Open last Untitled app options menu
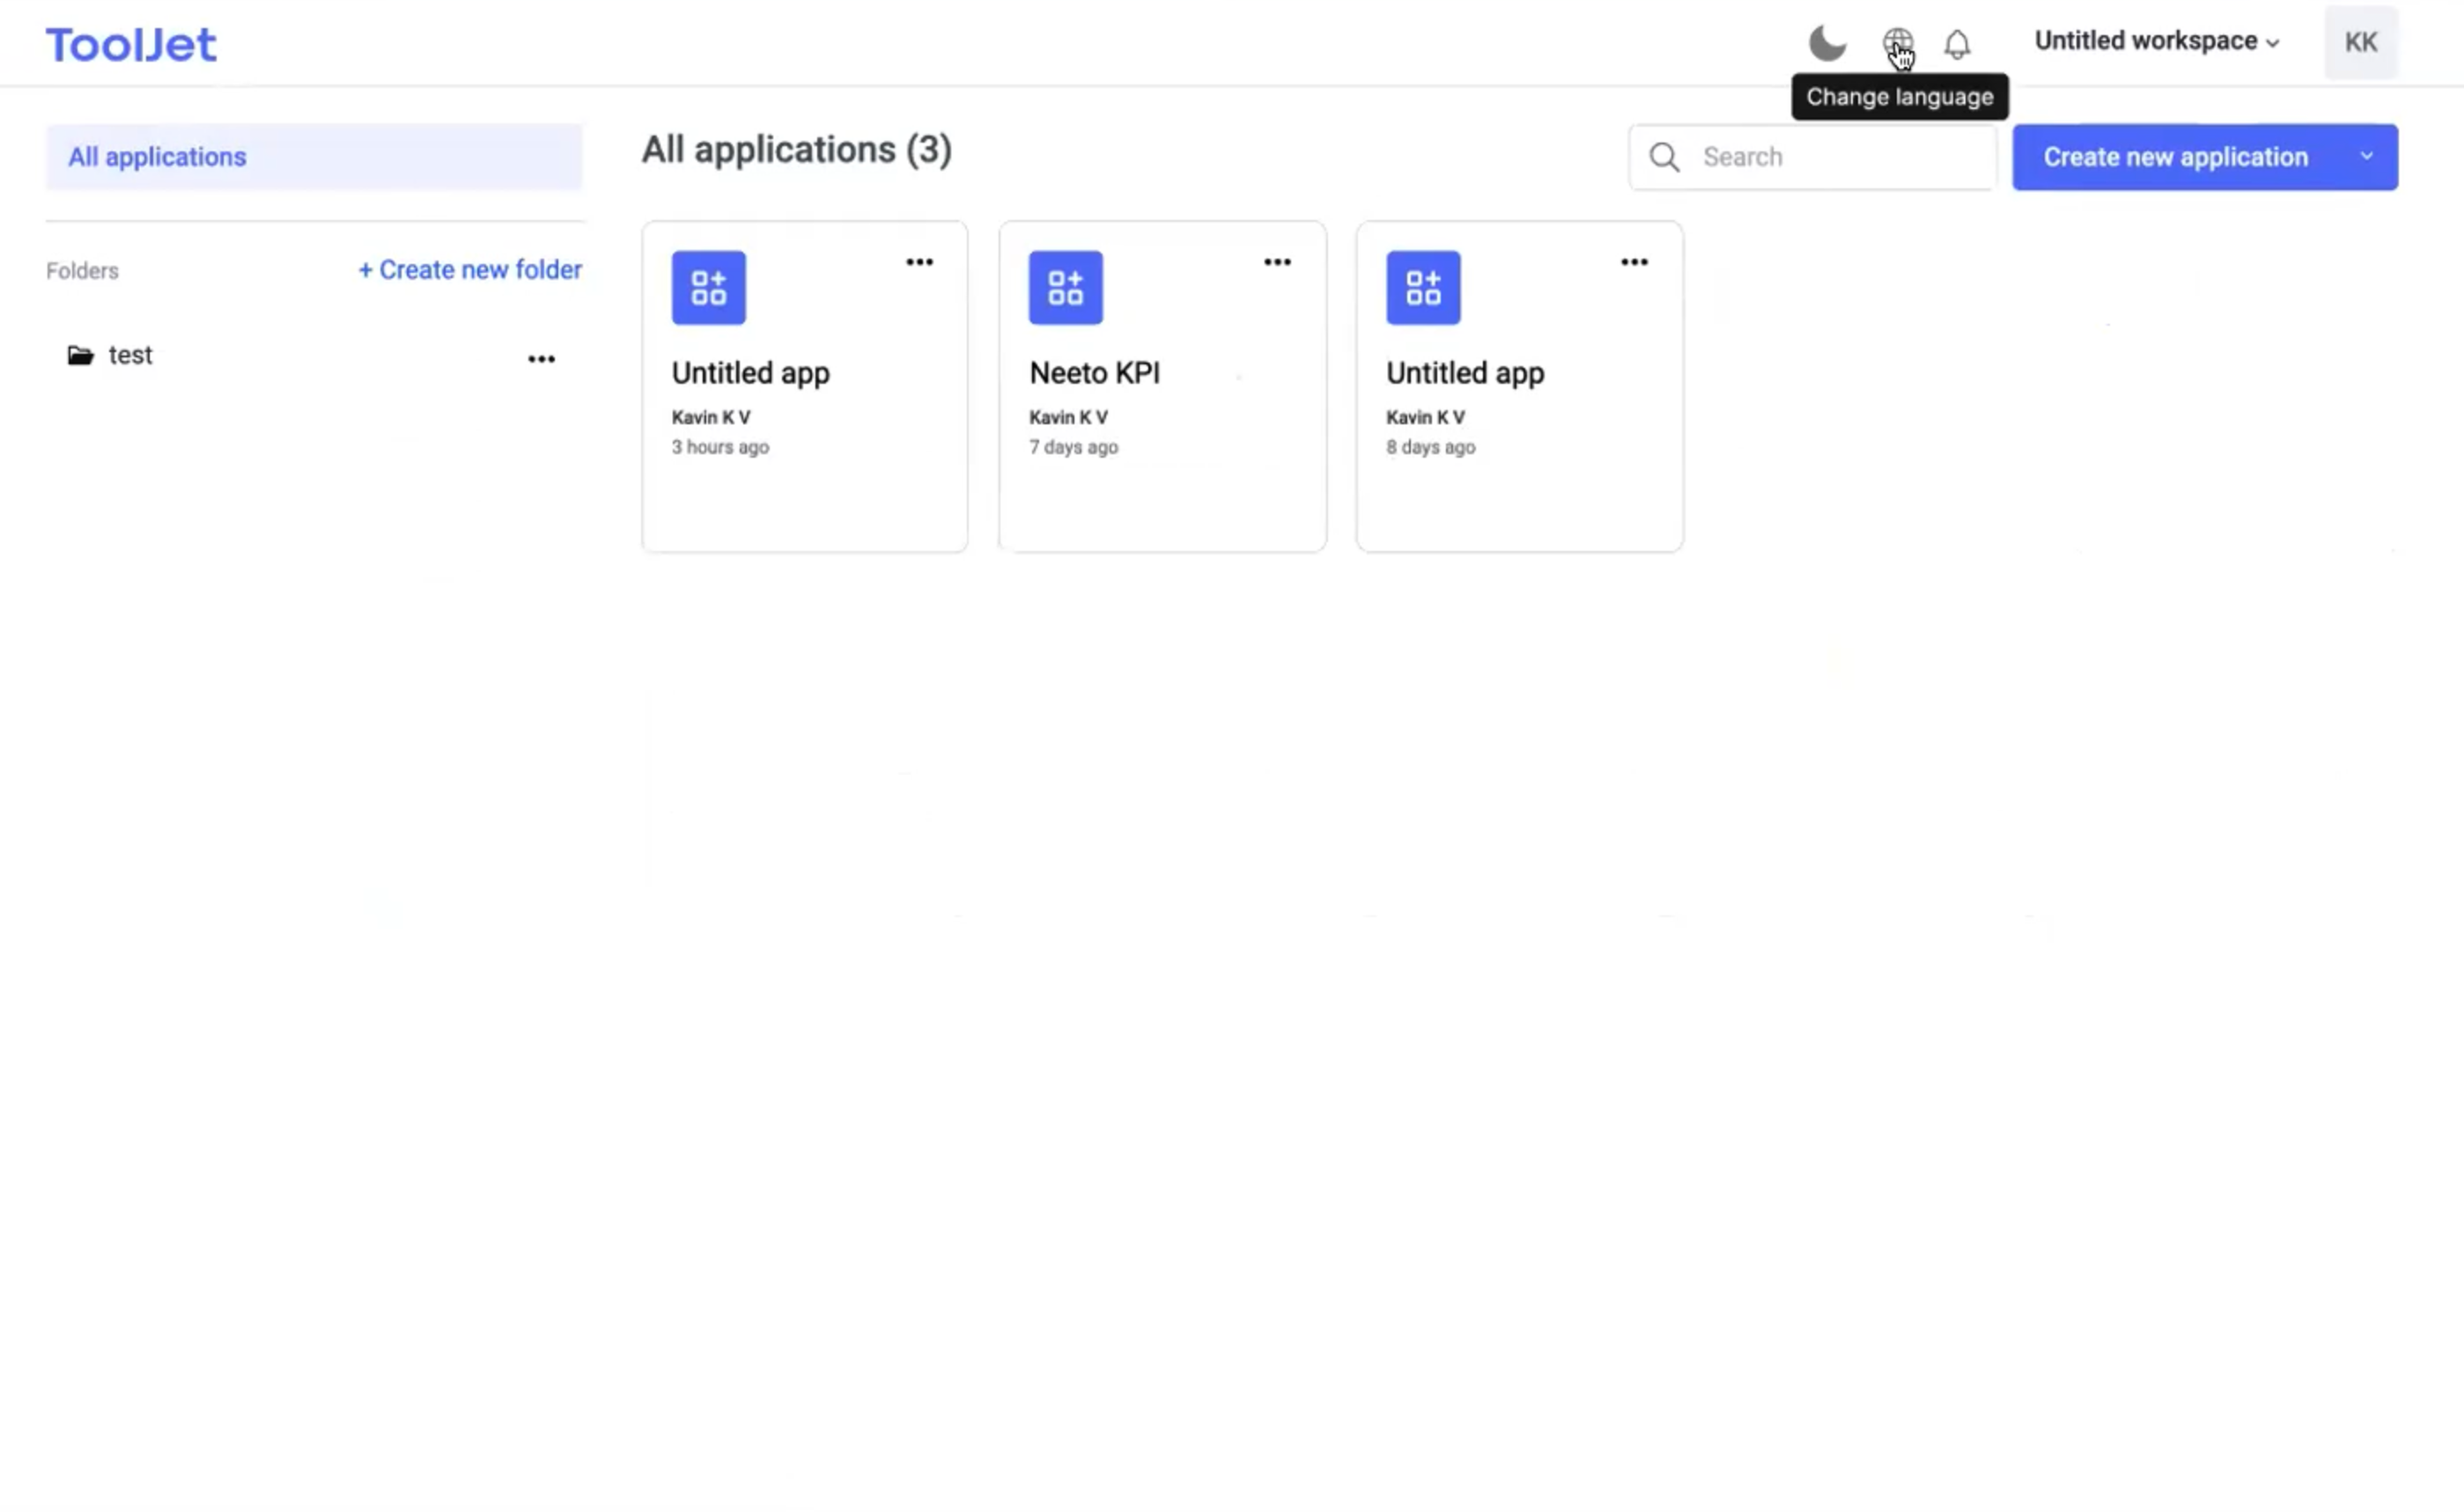 pyautogui.click(x=1634, y=262)
